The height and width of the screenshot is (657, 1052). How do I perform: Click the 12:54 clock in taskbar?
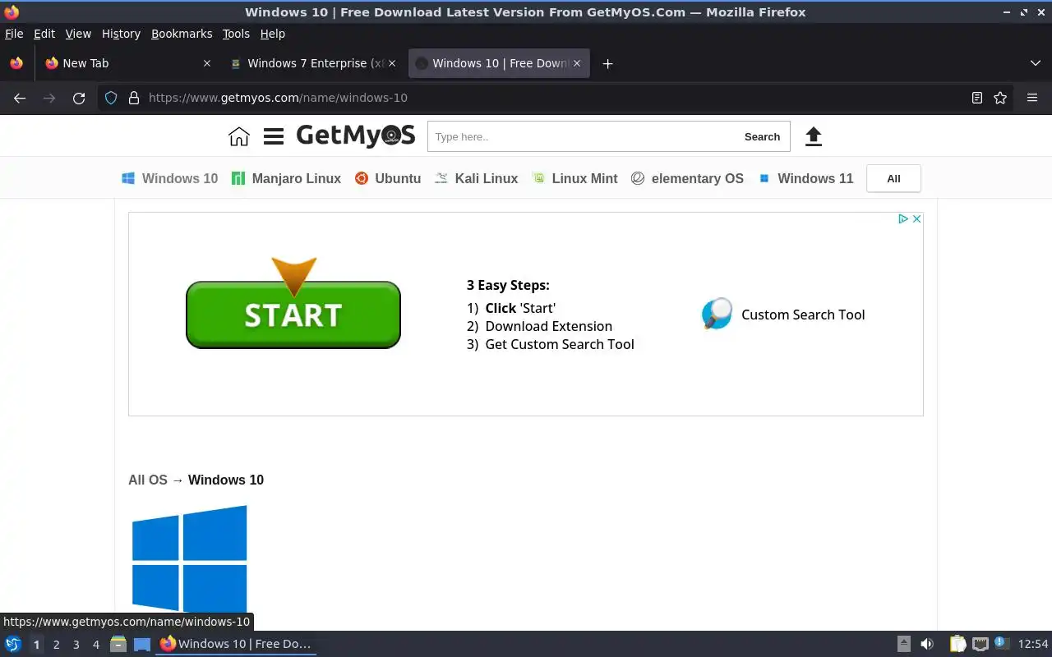(1033, 644)
